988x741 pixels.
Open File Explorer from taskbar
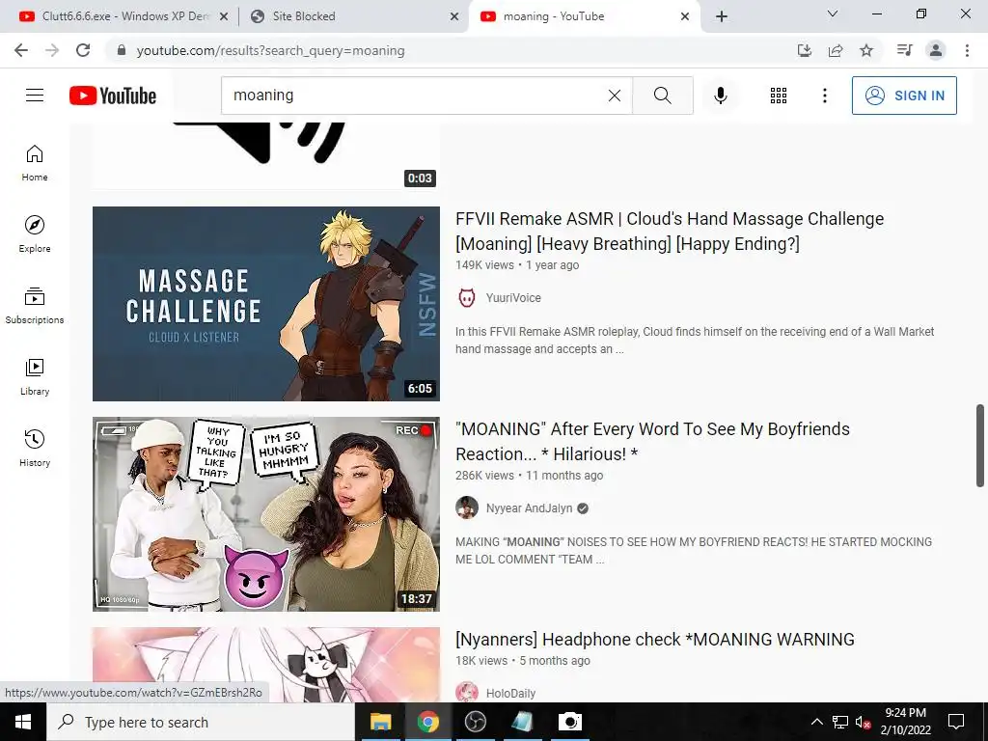[x=380, y=722]
